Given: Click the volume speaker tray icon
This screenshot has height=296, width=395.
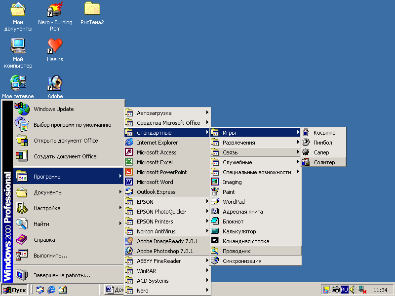Looking at the screenshot, I should (353, 290).
